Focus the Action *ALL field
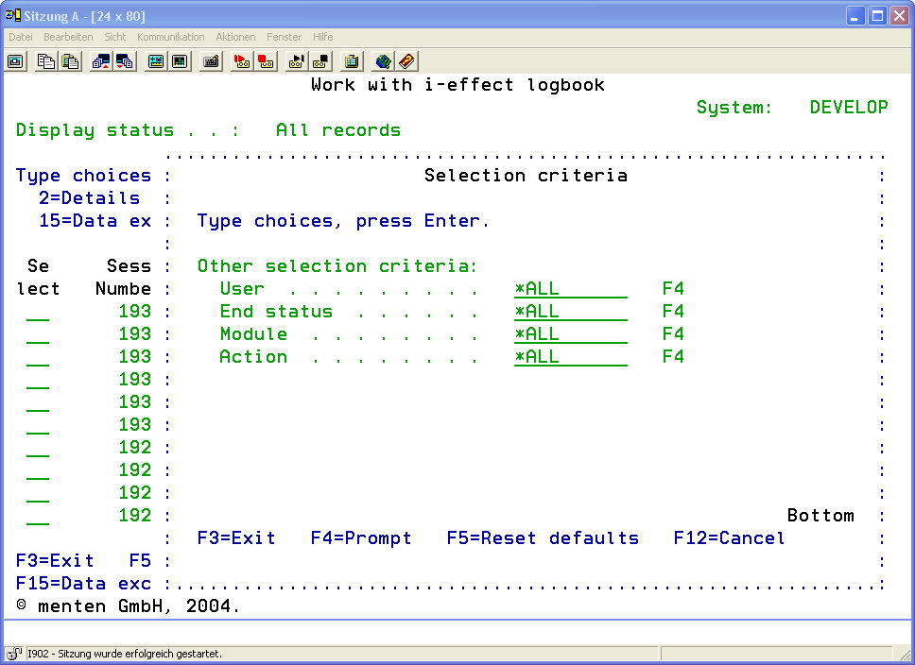915x665 pixels. tap(570, 357)
